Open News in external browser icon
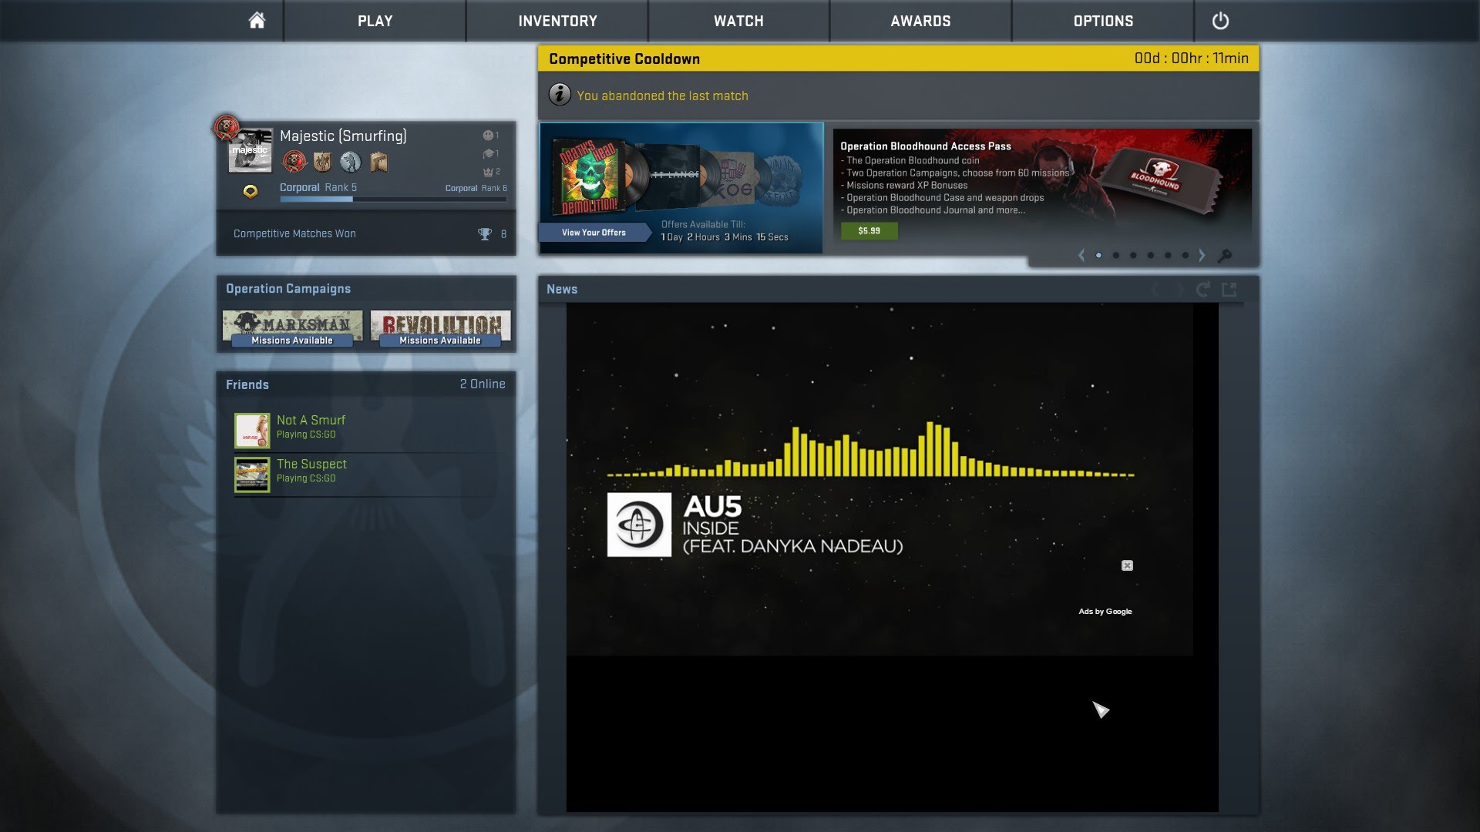 [x=1229, y=290]
